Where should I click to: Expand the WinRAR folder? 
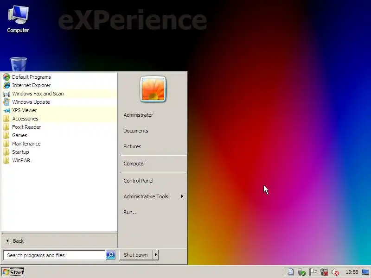pos(59,160)
